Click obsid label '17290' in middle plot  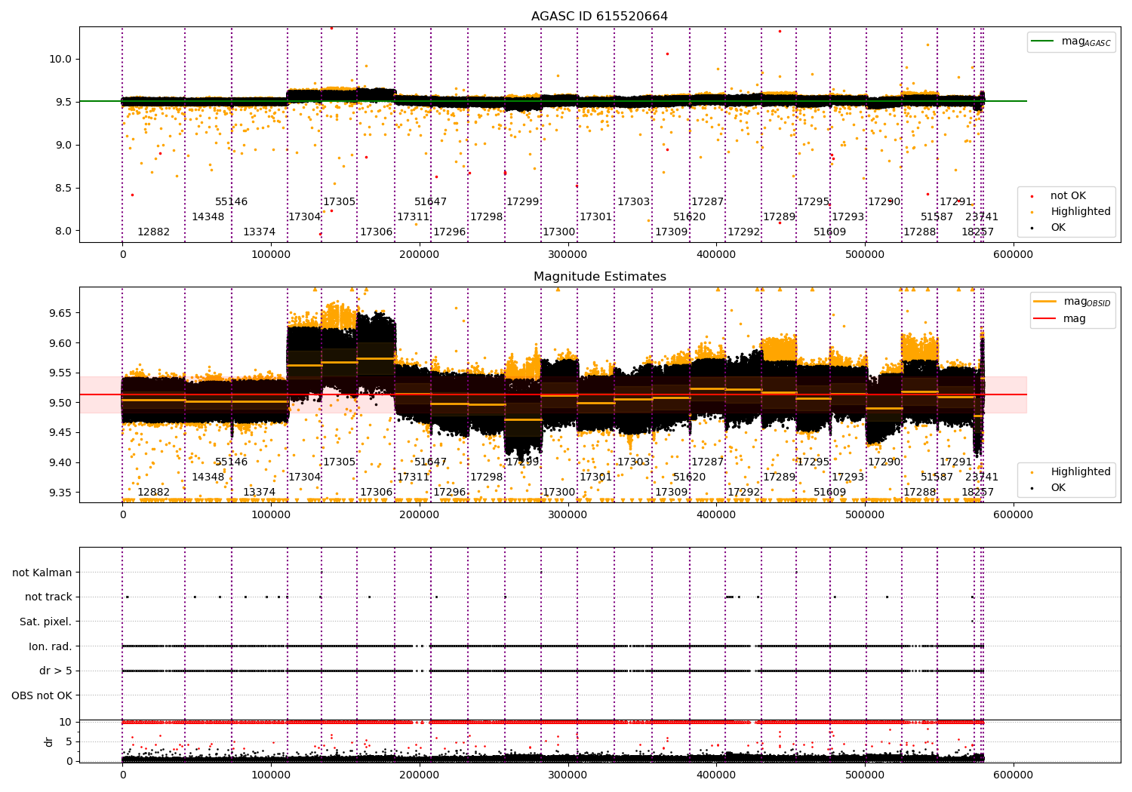click(884, 462)
